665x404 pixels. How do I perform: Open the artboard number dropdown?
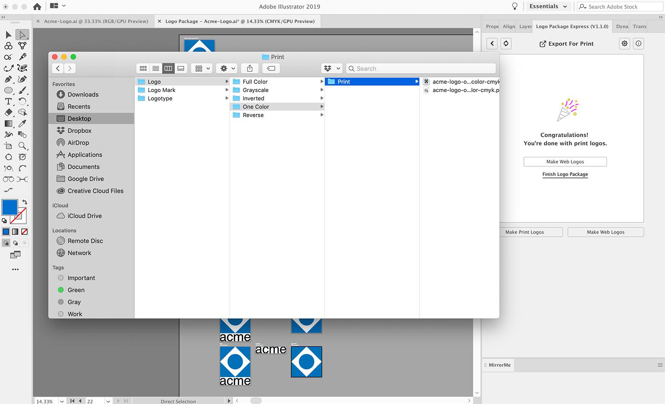pos(108,401)
